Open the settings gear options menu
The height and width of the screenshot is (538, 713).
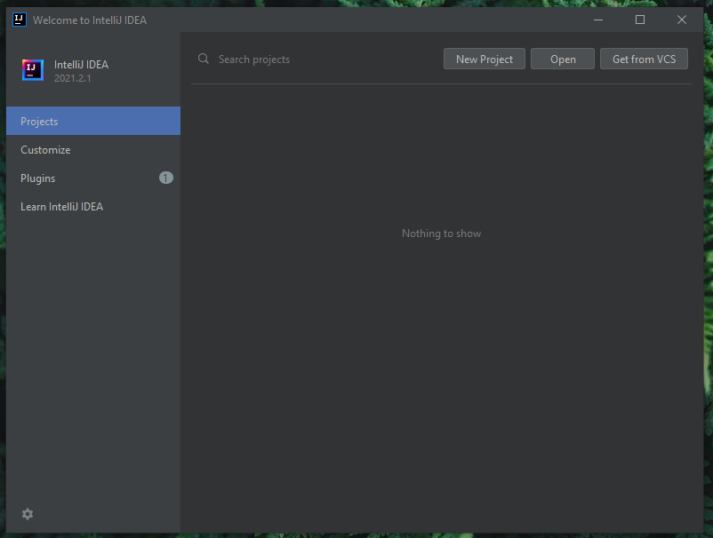(x=28, y=514)
